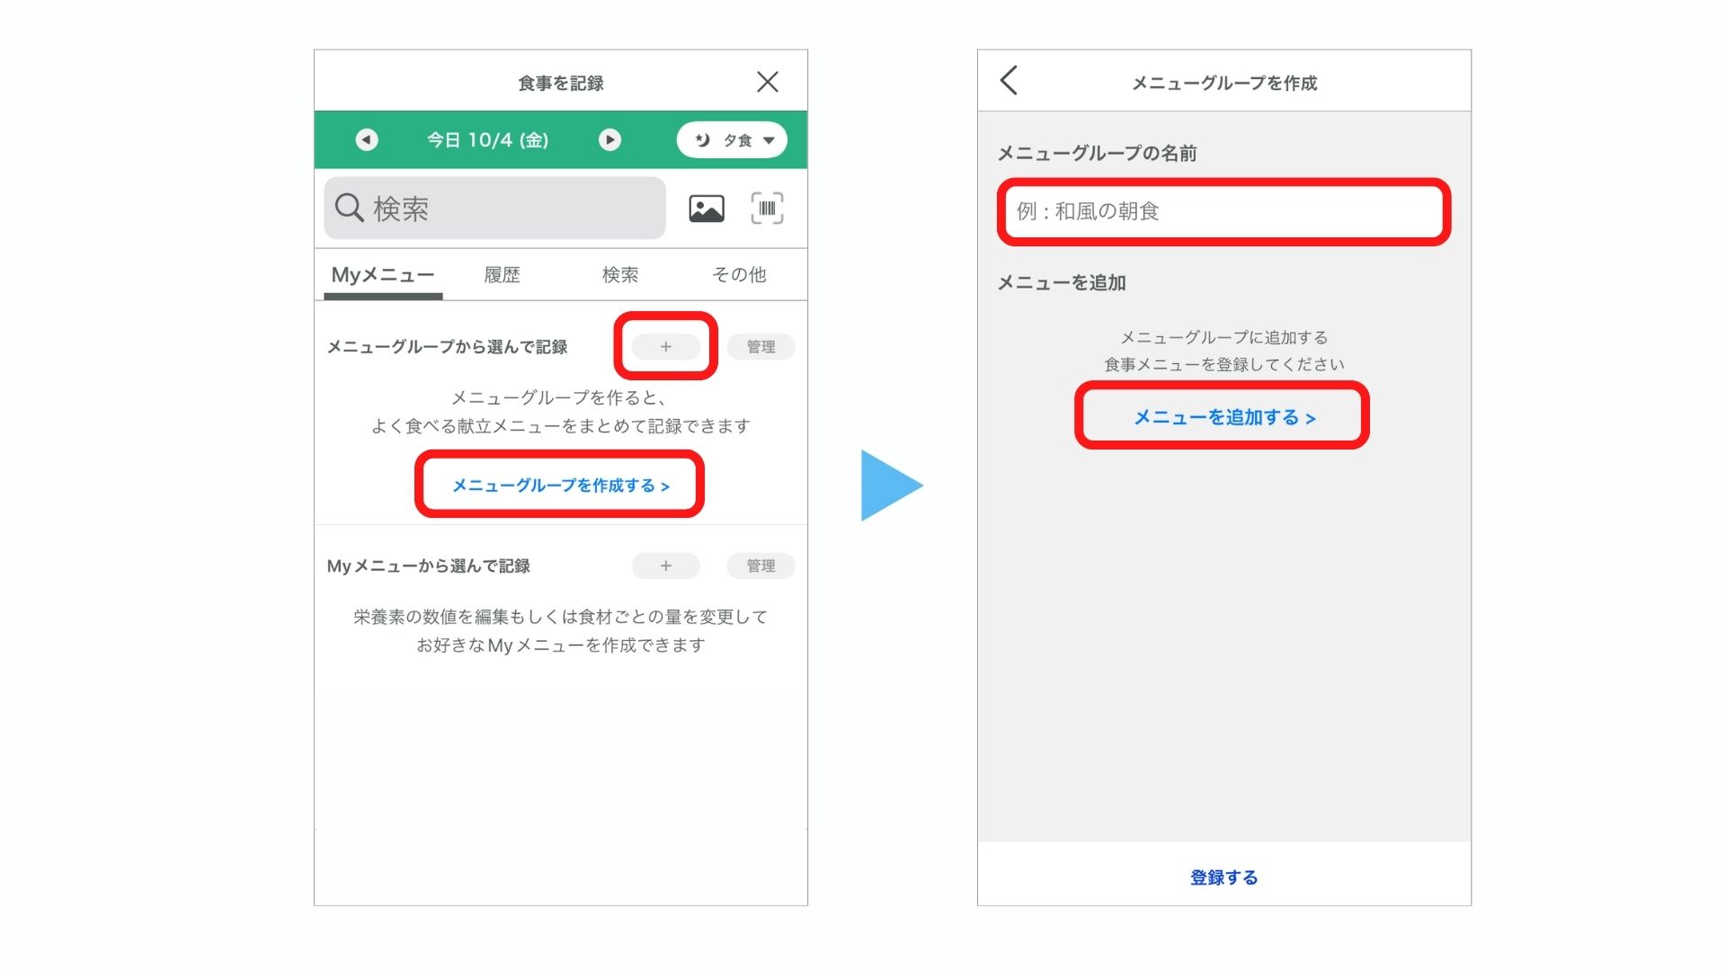Click the メニューを追加 section label

point(1062,283)
